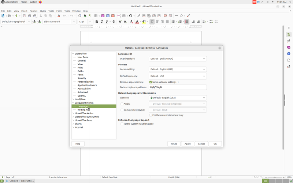Open the Applications system menu
Viewport: 293px width, 183px height.
12,2
